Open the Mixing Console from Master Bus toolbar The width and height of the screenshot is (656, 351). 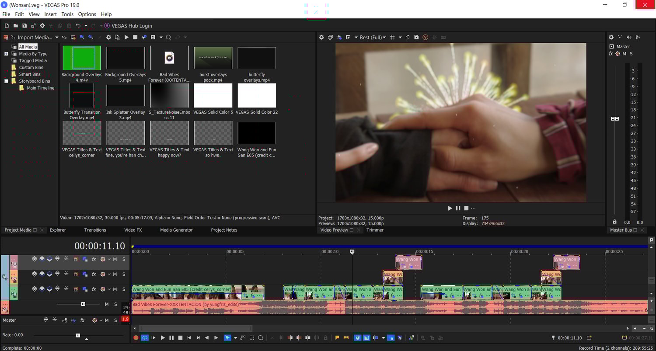(x=638, y=38)
